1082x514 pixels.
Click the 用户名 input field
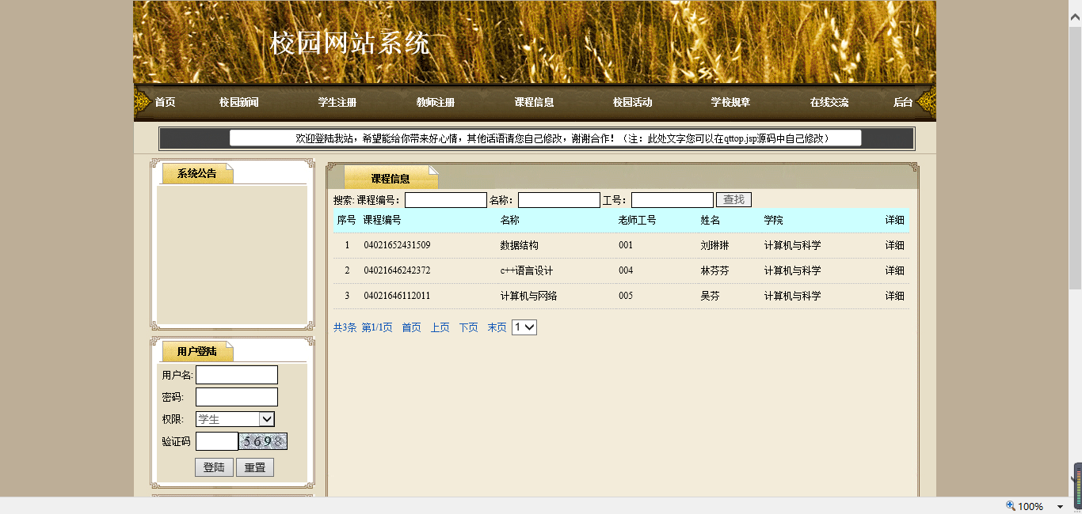(x=237, y=375)
